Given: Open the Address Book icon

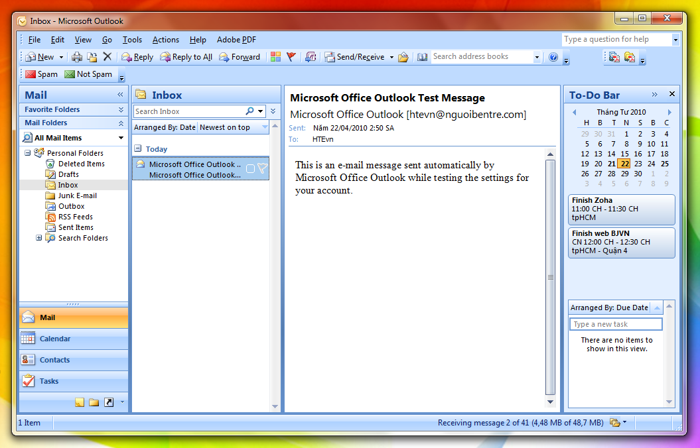Looking at the screenshot, I should coord(422,57).
